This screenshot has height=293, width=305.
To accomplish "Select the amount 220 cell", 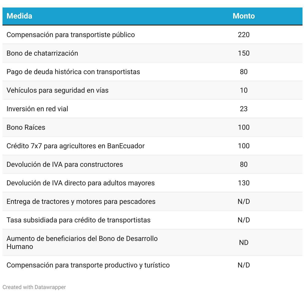I will click(x=244, y=35).
